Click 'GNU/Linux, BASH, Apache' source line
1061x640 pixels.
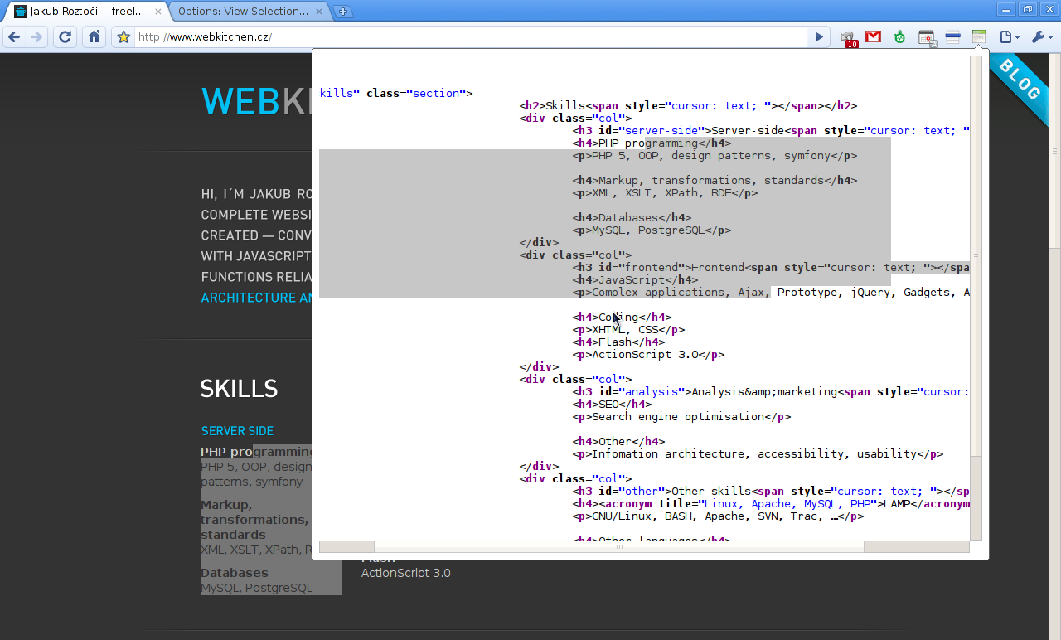point(718,516)
